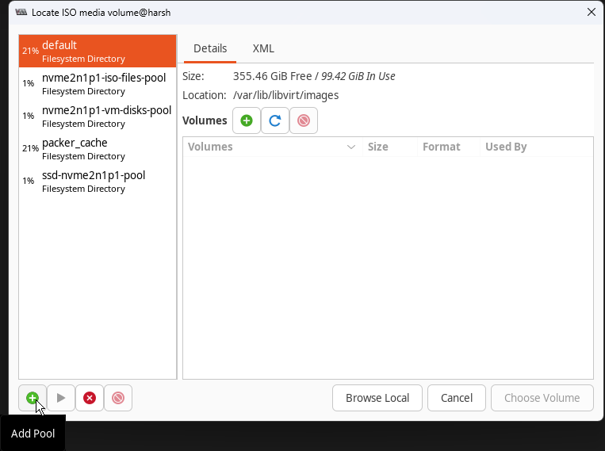
Task: Start the pool with the play icon
Action: point(61,398)
